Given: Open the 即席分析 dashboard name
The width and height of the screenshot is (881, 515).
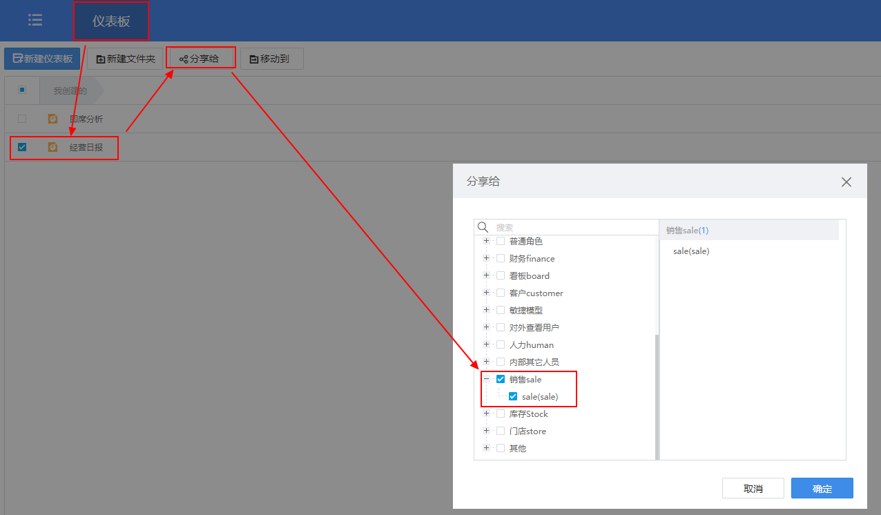Looking at the screenshot, I should tap(86, 119).
